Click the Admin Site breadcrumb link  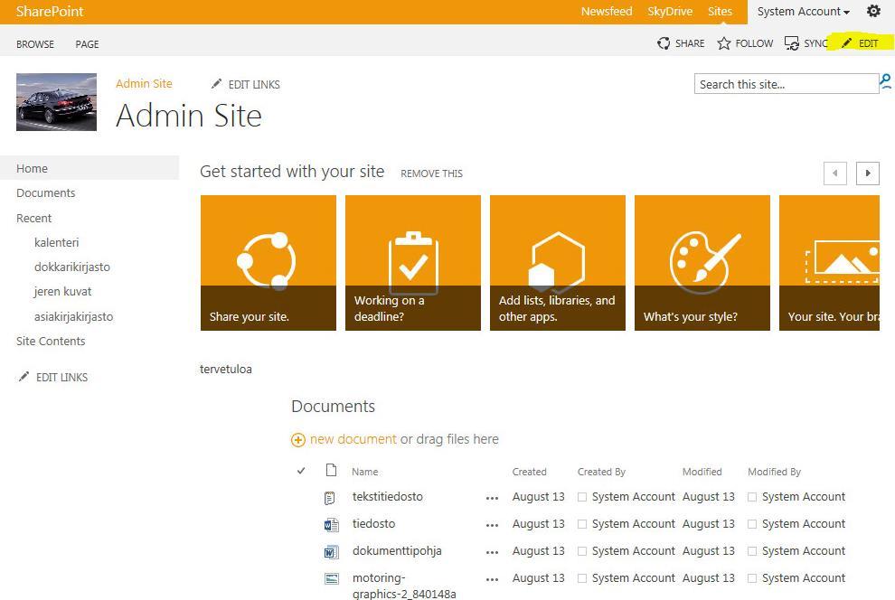pyautogui.click(x=144, y=83)
